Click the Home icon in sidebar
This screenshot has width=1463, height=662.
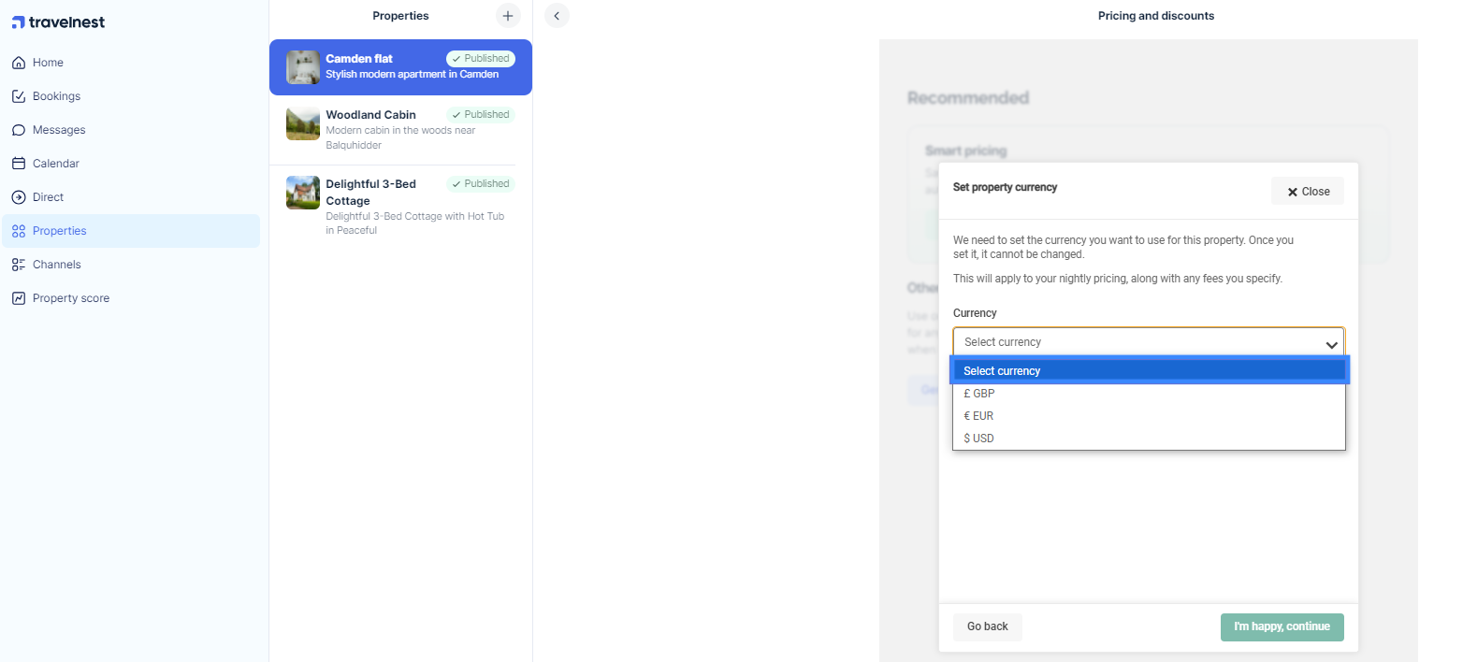click(x=19, y=63)
